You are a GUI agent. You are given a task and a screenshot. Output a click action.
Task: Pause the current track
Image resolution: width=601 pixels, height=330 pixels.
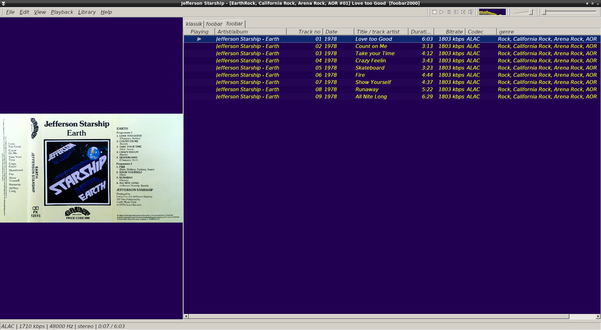coord(449,12)
